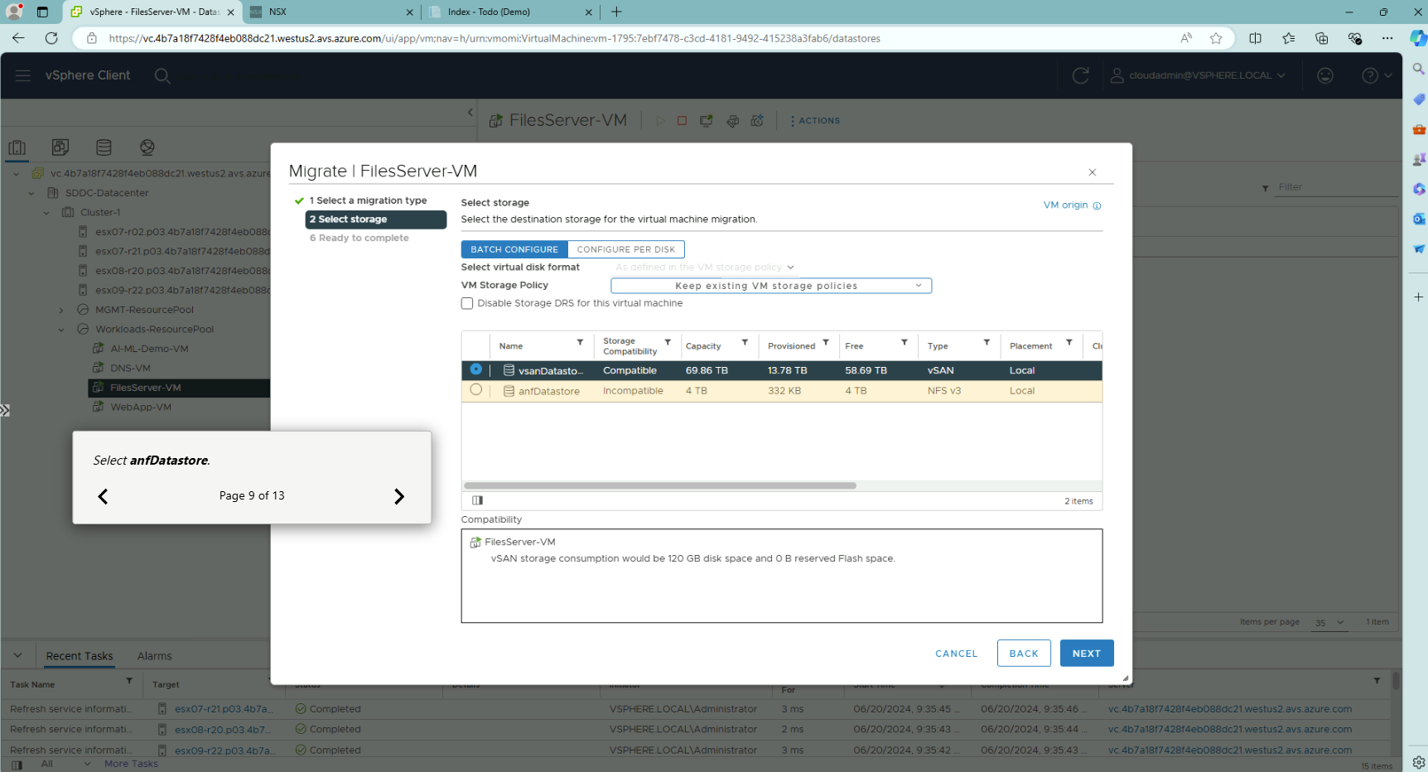This screenshot has width=1428, height=772.
Task: Filter the Type column
Action: [987, 342]
